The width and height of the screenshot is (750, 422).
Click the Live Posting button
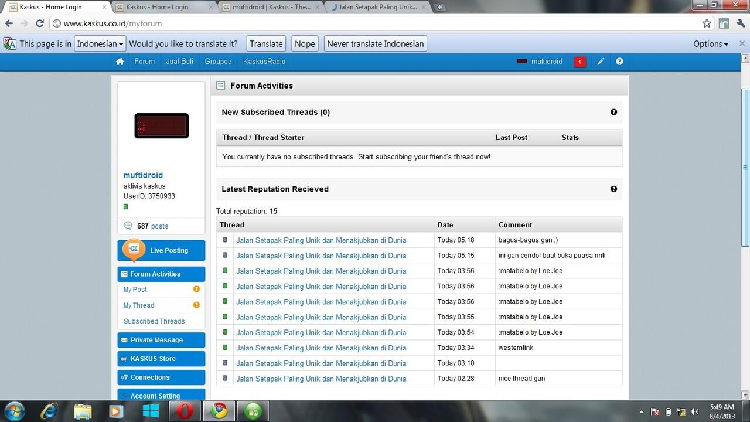click(x=162, y=250)
